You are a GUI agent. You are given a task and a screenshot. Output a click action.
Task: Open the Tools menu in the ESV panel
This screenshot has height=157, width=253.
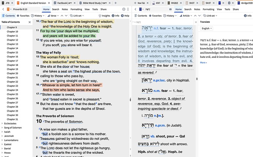(95, 10)
